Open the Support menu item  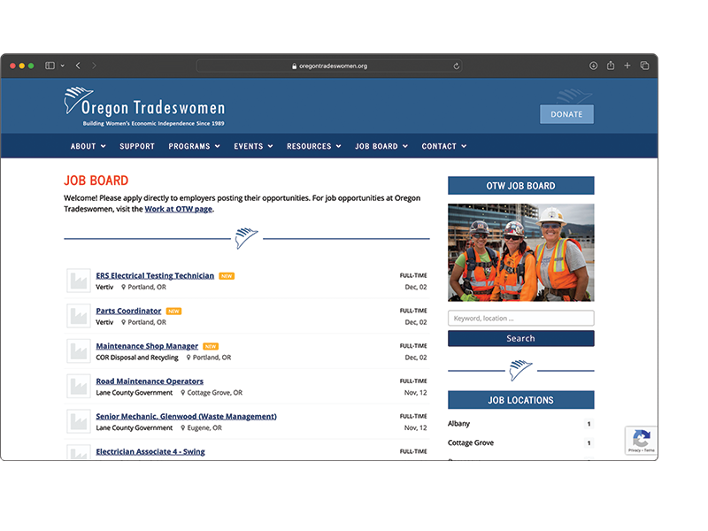click(137, 146)
